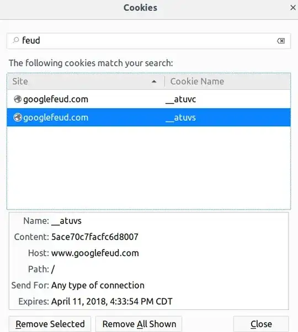Clear the search field with backspace icon

pyautogui.click(x=281, y=41)
